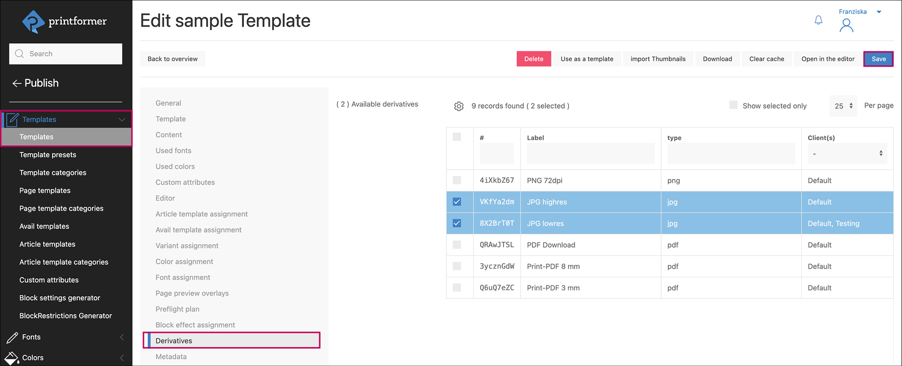Open the Client(s) filter dropdown
Viewport: 902px width, 366px height.
(x=847, y=154)
